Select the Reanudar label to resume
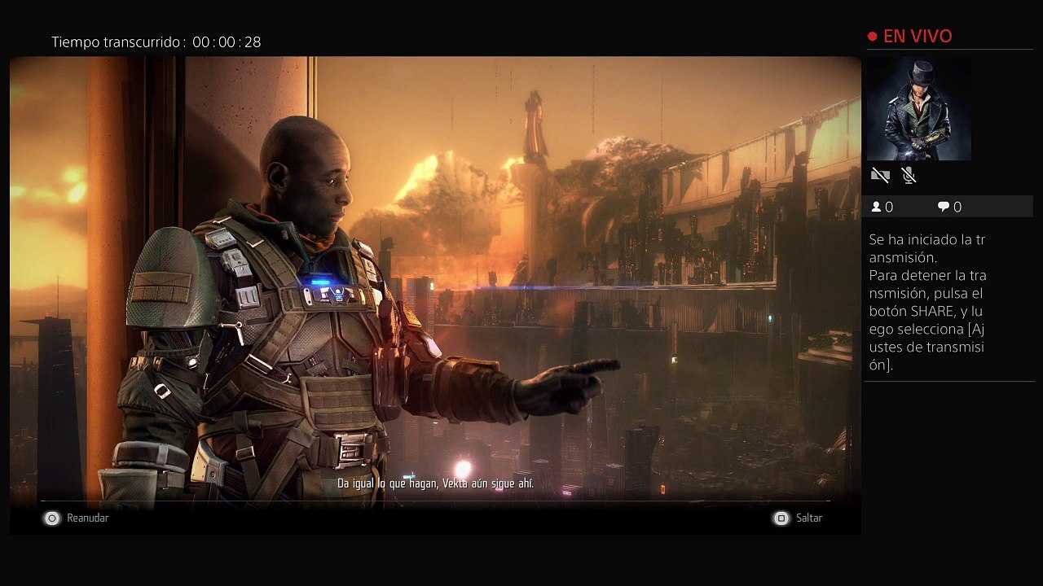This screenshot has width=1043, height=586. pos(87,518)
